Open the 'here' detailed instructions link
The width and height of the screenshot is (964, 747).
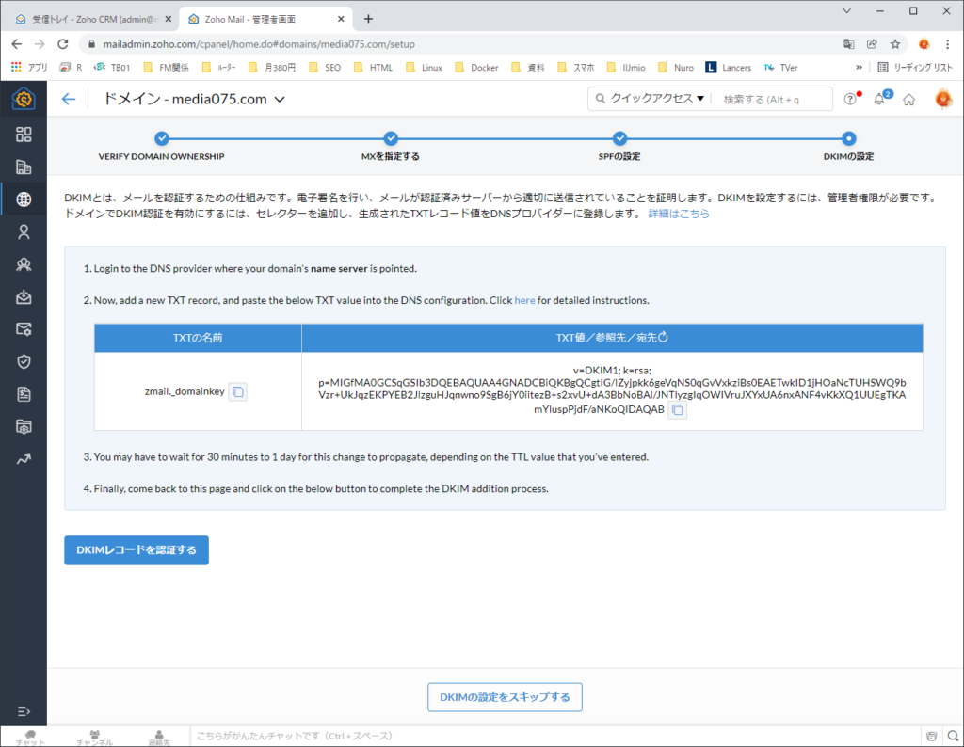524,300
